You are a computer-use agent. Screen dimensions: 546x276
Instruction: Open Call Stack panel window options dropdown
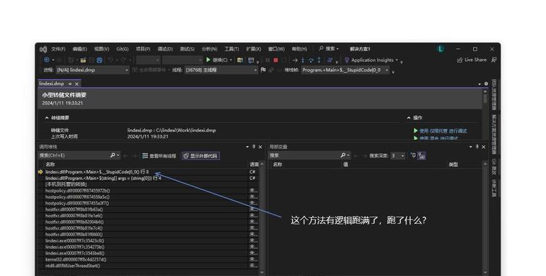click(248, 147)
